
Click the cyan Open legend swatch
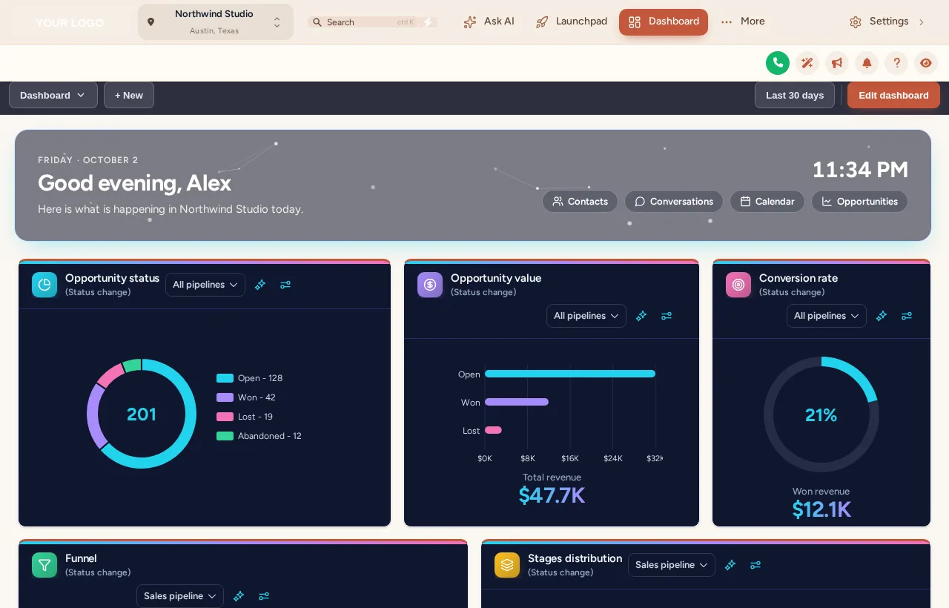225,378
